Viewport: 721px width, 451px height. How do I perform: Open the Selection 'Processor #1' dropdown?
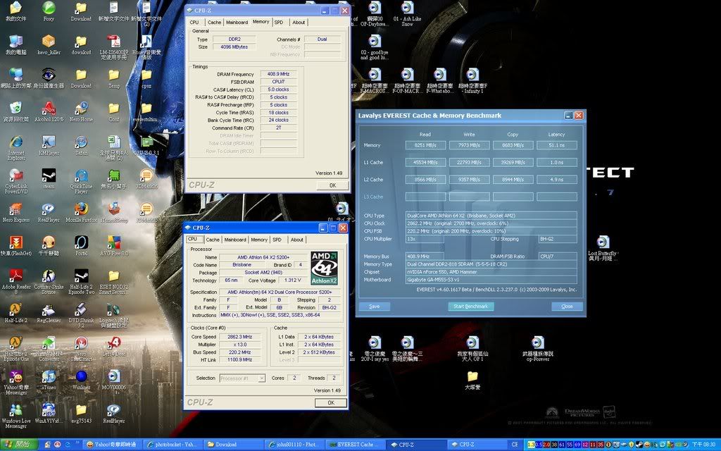coord(242,378)
